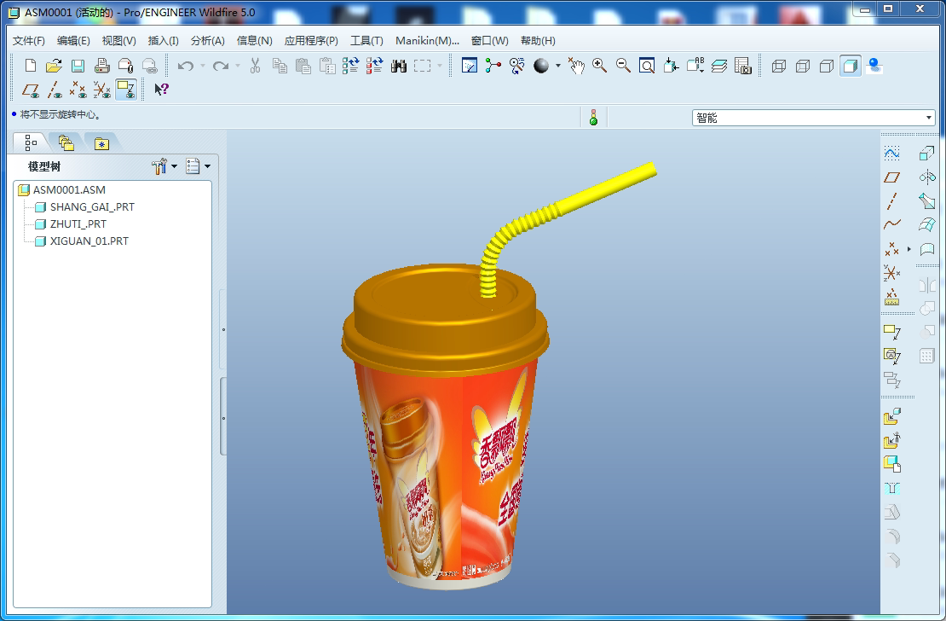Toggle enhanced realism blue sphere icon
Screen dimensions: 946x621
(874, 65)
